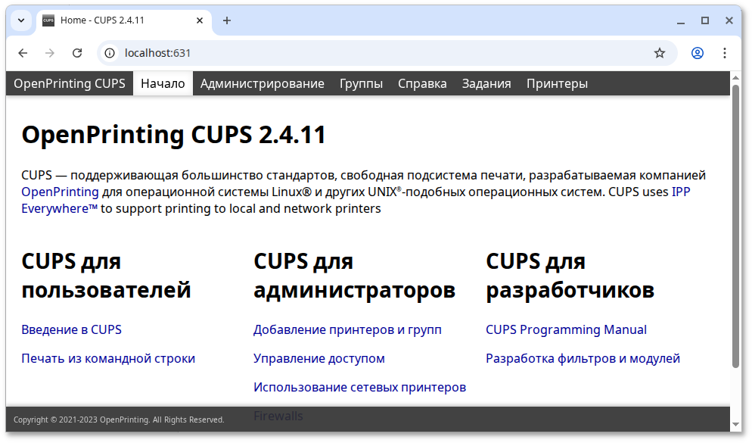This screenshot has height=443, width=752.
Task: Click the CUPS favicon on the tab
Action: pyautogui.click(x=48, y=20)
